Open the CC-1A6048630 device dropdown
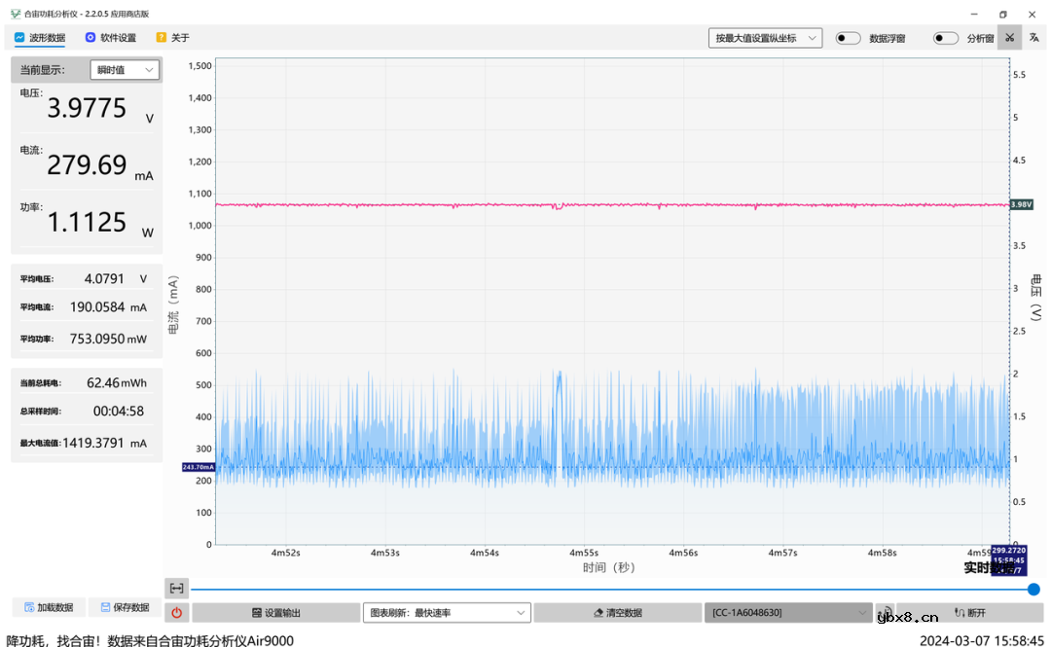Viewport: 1051px width, 647px height. pyautogui.click(x=787, y=613)
